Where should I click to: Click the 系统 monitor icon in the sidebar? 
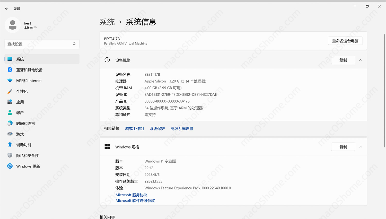pos(10,59)
